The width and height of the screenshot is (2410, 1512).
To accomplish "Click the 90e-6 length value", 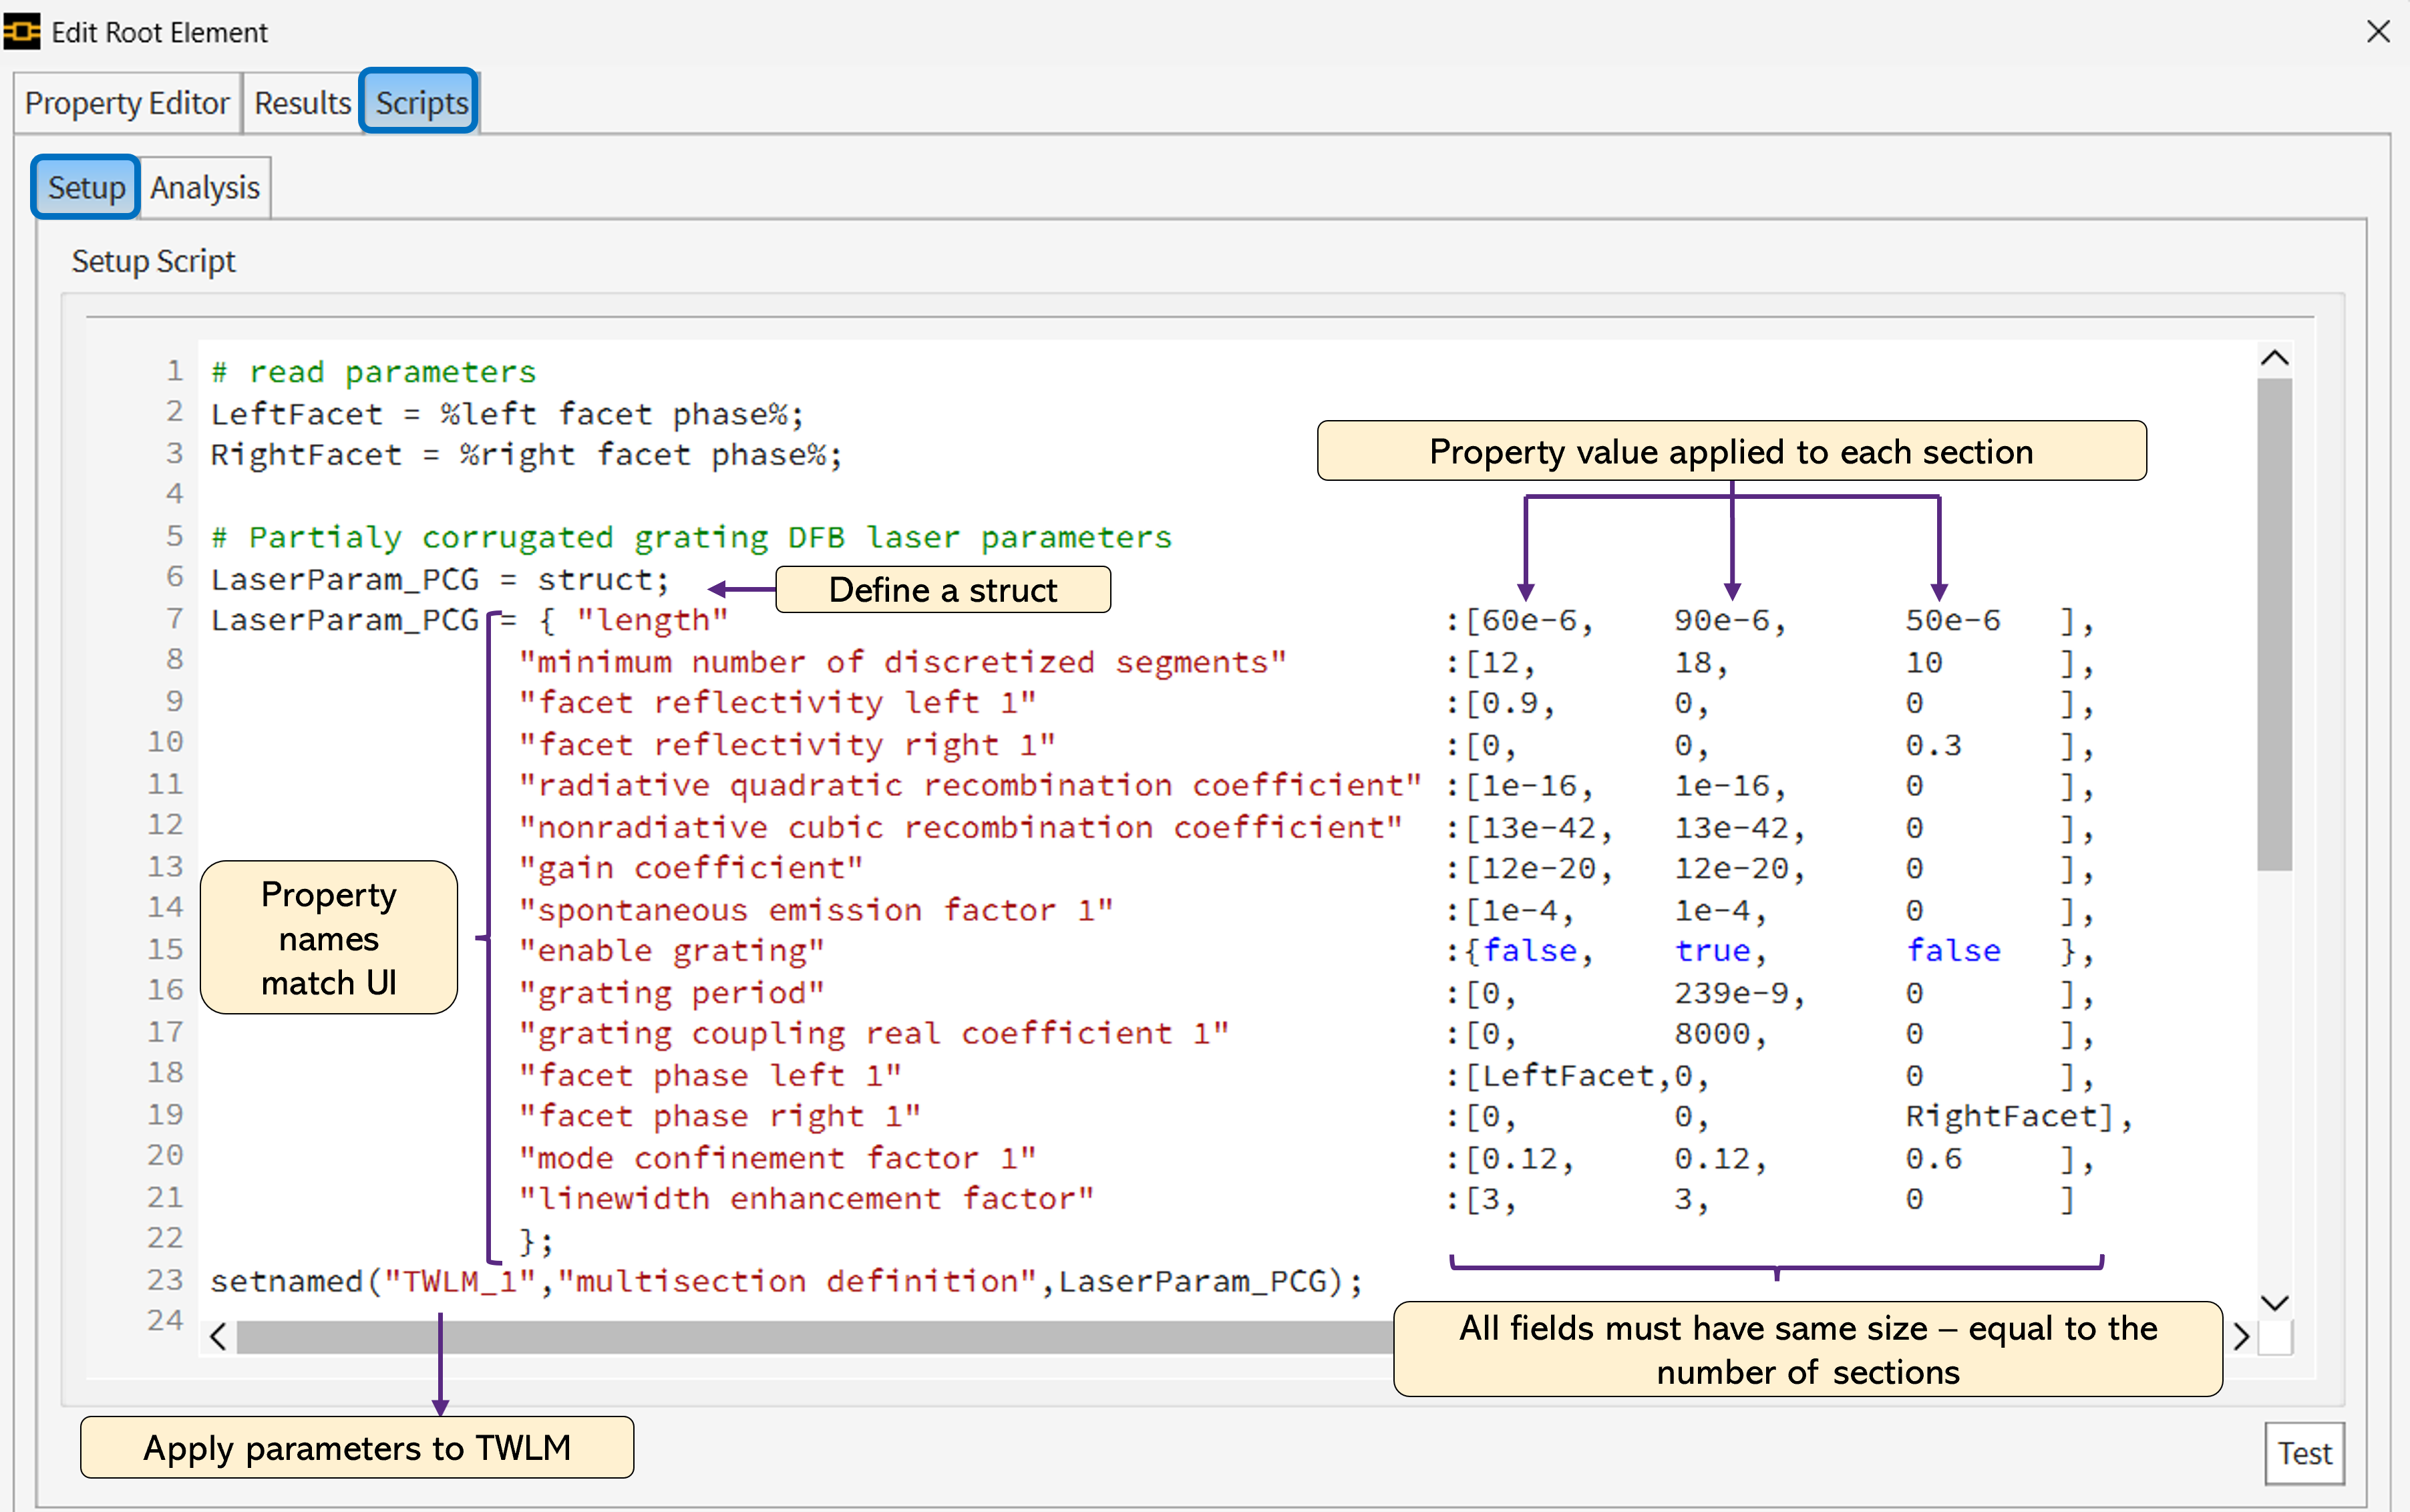I will point(1723,621).
